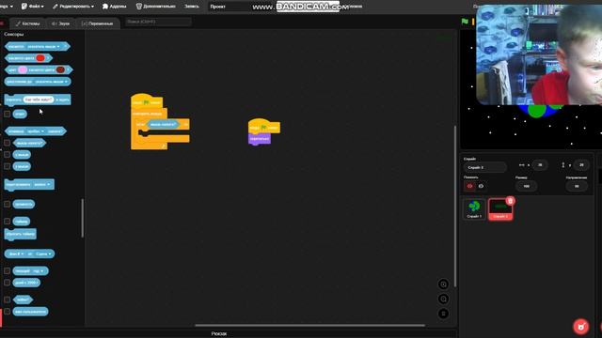This screenshot has width=602, height=338.
Task: Zoom out of the code workspace
Action: [443, 299]
